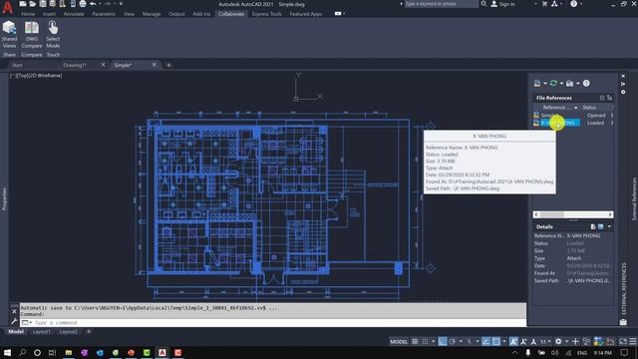Click the search magnifier icon in title bar

pos(483,4)
